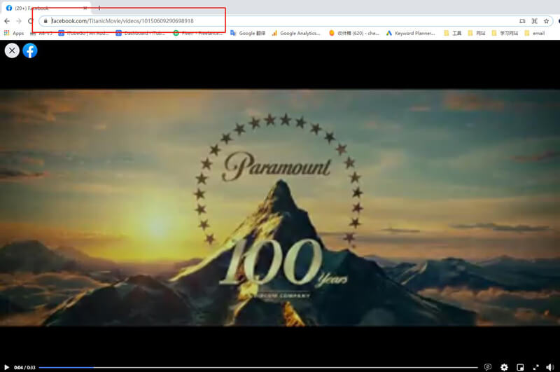View site info via lock icon
This screenshot has height=372, width=560.
pos(45,21)
